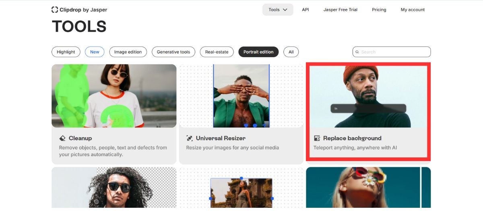Screen dimensions: 483x211
Task: Open My account
Action: pyautogui.click(x=413, y=10)
